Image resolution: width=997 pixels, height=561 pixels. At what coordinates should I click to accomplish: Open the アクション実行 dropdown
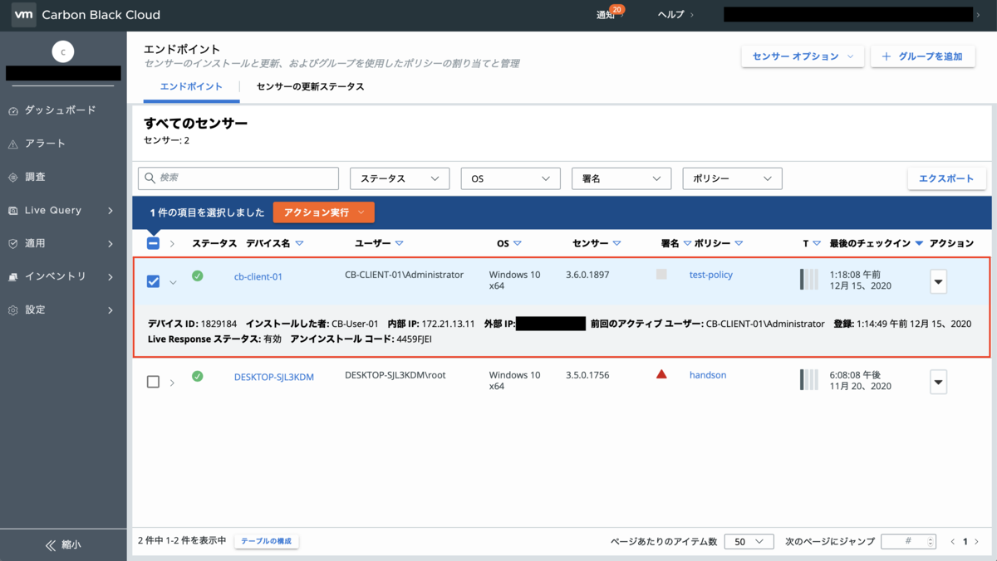[324, 212]
